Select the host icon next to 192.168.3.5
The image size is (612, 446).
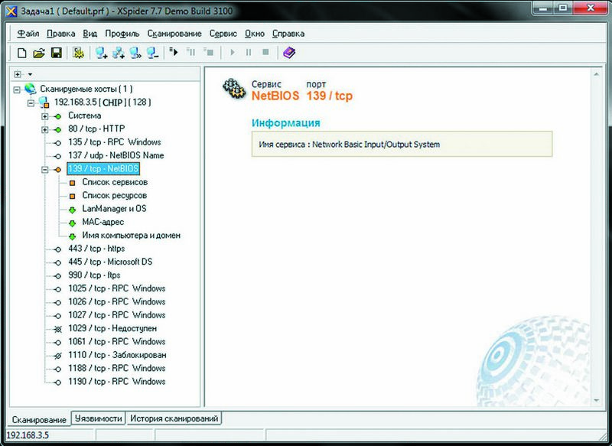pyautogui.click(x=44, y=103)
